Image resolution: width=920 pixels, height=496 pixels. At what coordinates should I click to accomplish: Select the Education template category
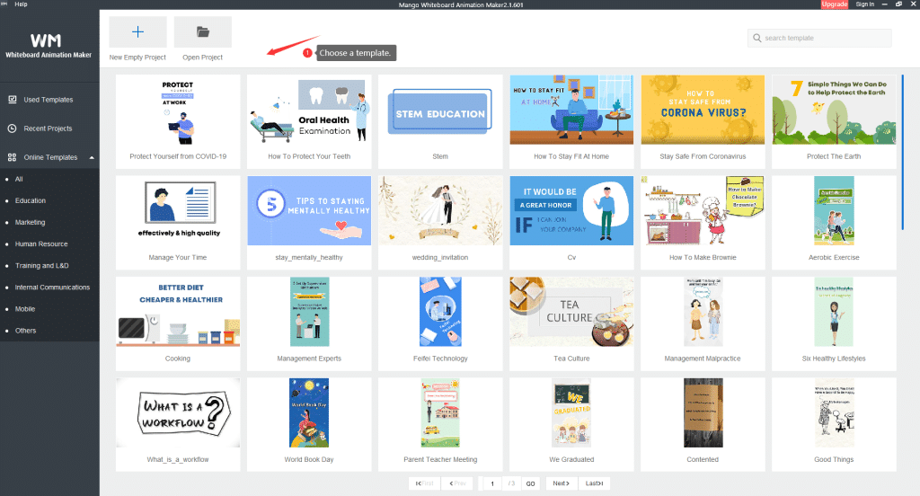(x=31, y=200)
